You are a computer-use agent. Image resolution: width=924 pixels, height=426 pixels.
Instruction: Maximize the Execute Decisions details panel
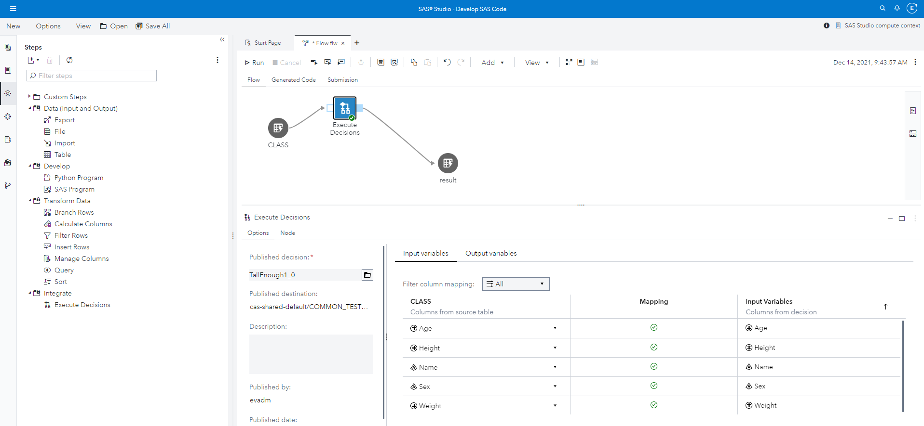[902, 219]
